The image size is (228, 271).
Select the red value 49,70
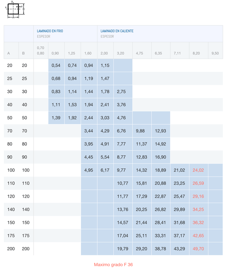198,249
